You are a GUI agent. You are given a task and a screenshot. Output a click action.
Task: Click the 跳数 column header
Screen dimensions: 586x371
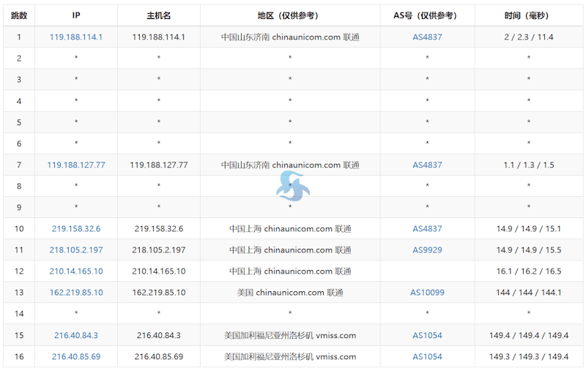click(19, 15)
